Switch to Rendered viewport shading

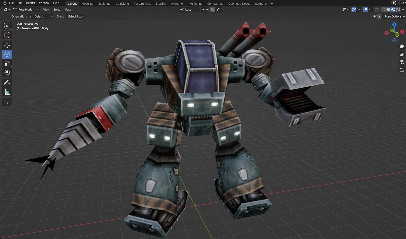[x=398, y=10]
